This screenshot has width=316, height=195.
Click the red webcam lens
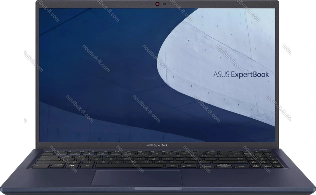(157, 4)
